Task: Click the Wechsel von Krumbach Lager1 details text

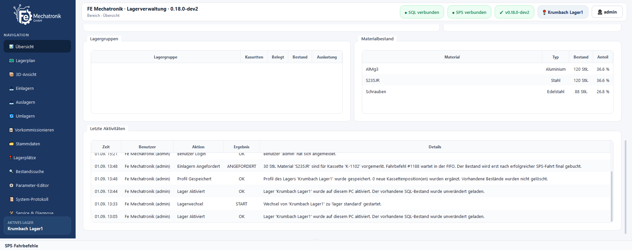Action: 322,204
